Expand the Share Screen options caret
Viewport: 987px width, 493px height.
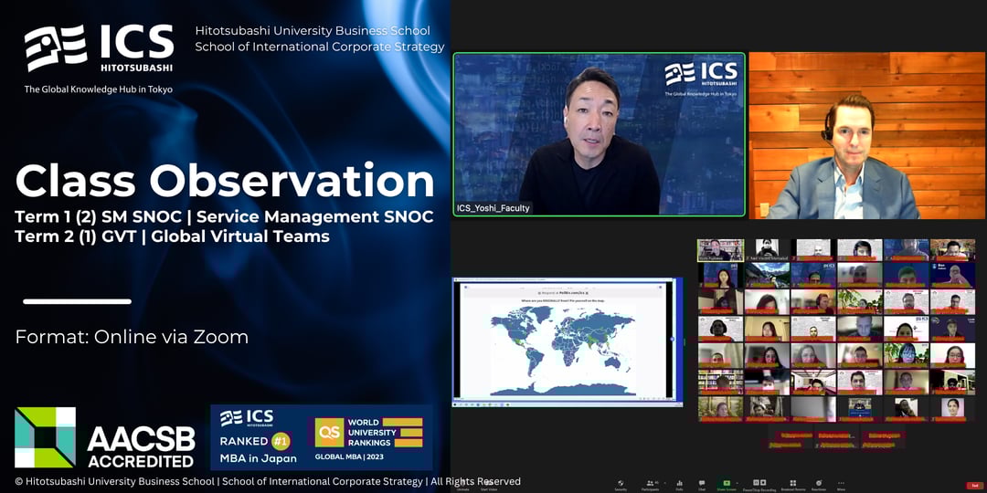point(737,482)
